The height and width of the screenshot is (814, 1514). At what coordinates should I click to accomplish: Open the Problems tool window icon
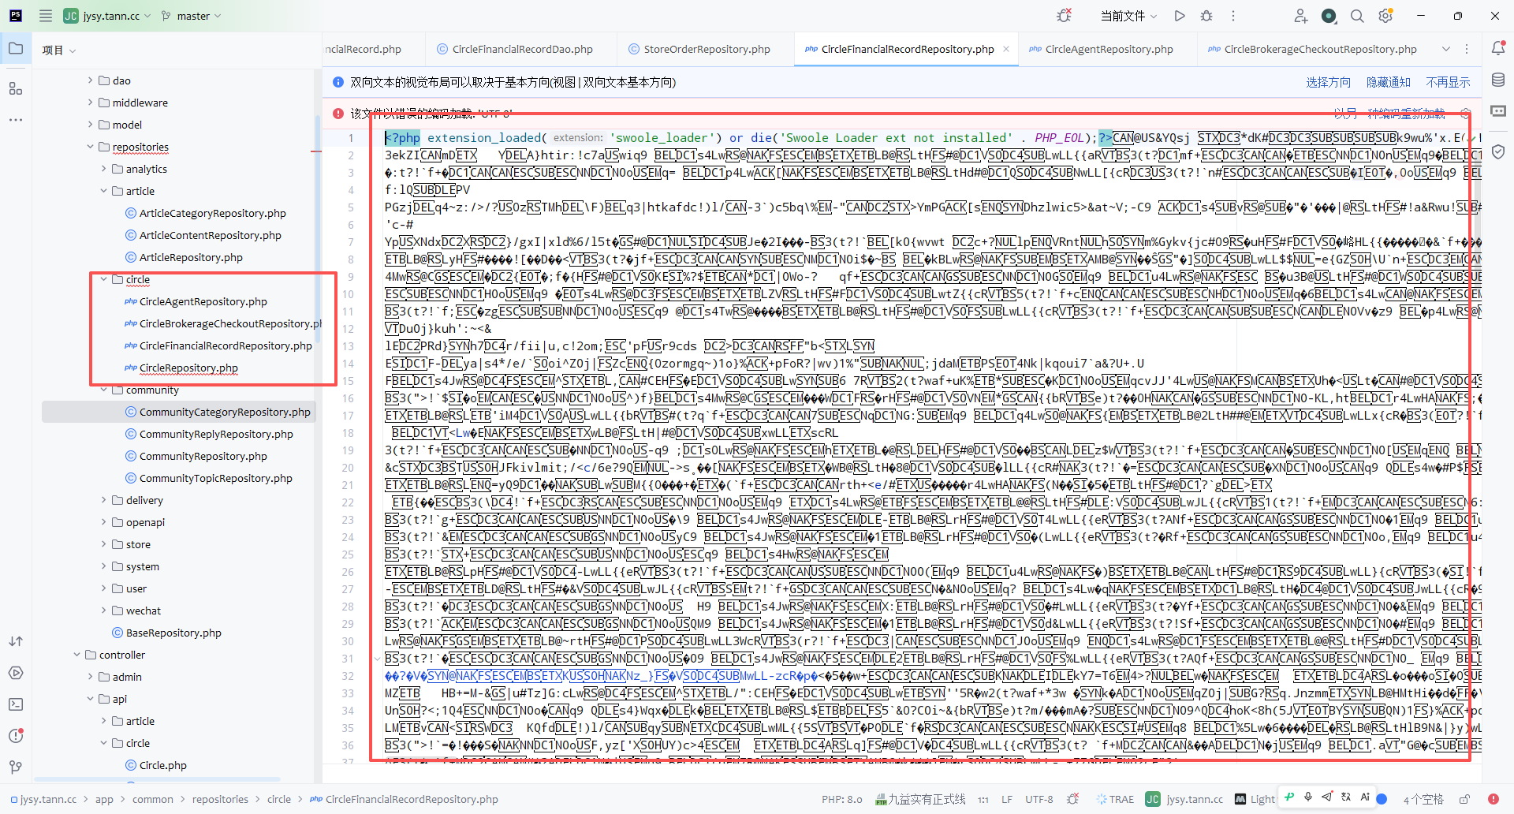16,736
